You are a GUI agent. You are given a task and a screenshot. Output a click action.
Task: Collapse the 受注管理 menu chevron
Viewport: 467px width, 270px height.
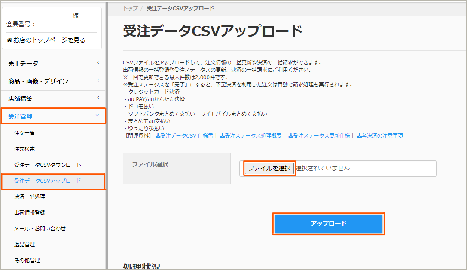(x=97, y=115)
